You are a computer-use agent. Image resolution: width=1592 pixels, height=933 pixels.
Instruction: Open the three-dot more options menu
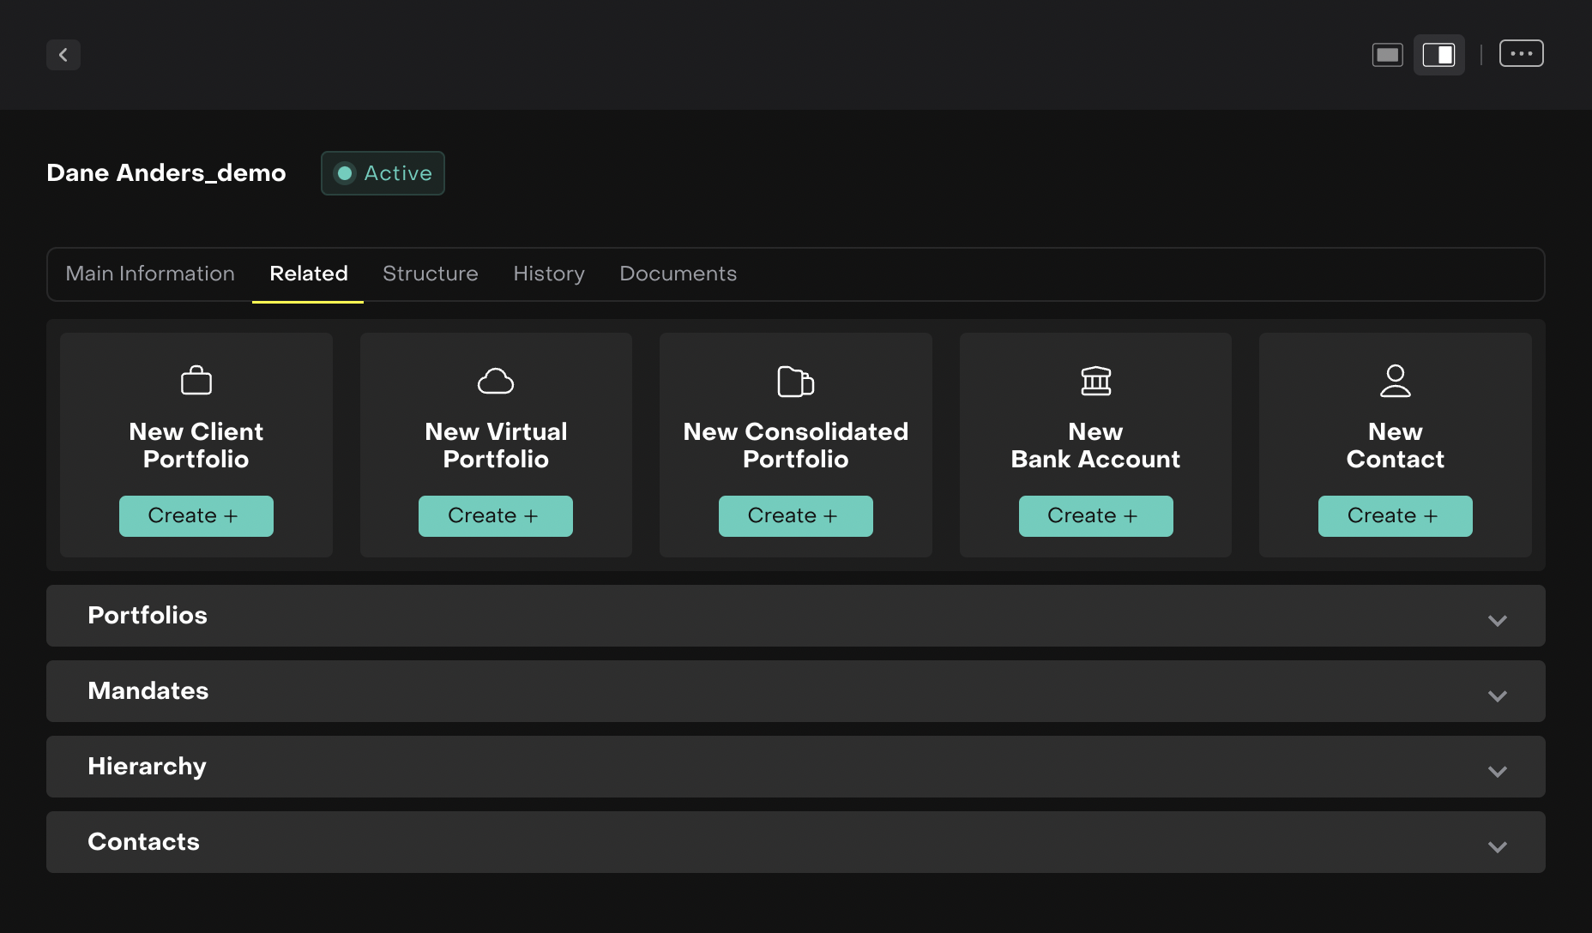click(x=1521, y=54)
